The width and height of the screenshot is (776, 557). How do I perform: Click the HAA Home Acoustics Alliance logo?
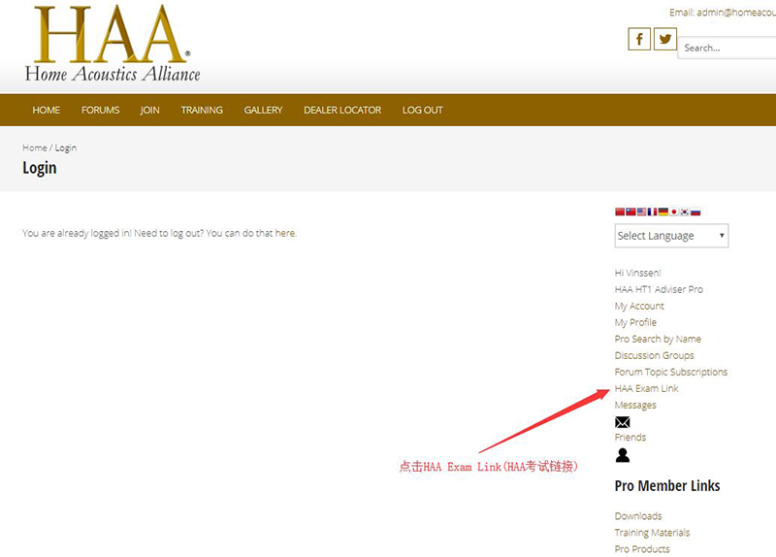(113, 44)
